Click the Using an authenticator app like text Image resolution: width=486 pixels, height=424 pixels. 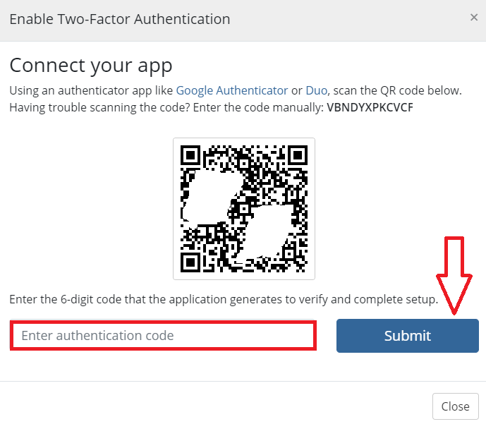[91, 90]
